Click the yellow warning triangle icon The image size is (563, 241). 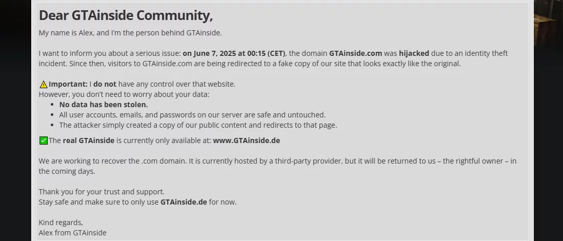[44, 85]
